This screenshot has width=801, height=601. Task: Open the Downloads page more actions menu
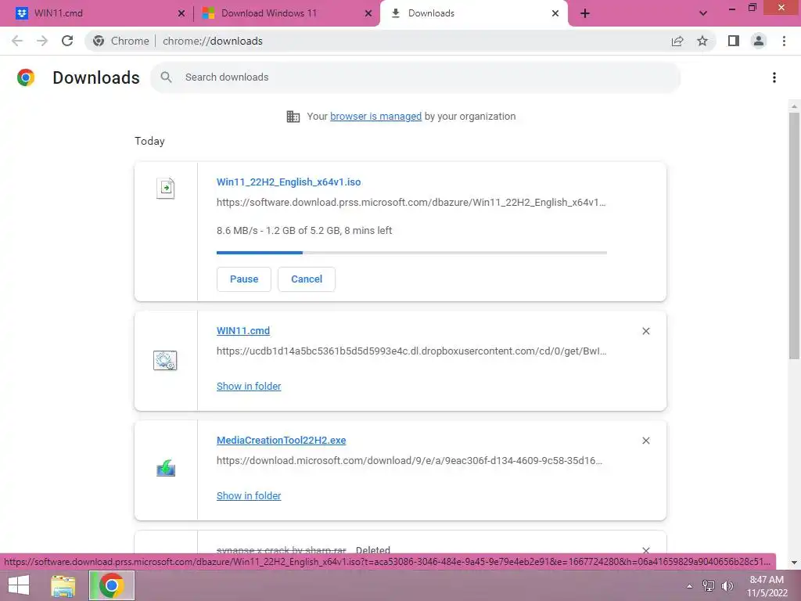point(774,77)
